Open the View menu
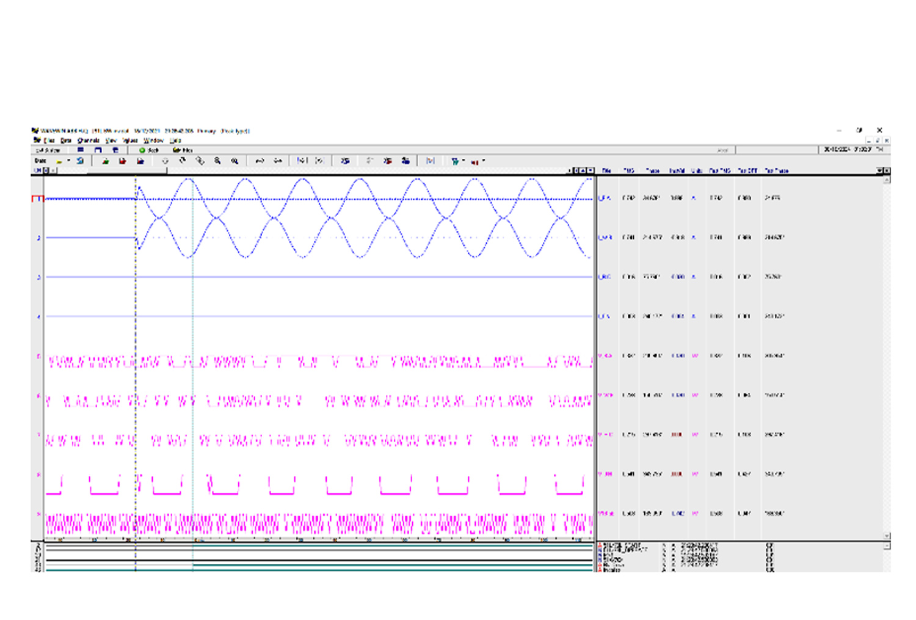Viewport: 916px width, 620px height. [111, 140]
